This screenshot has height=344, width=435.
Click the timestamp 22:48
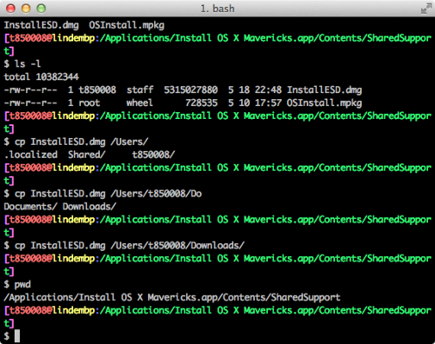pyautogui.click(x=268, y=89)
